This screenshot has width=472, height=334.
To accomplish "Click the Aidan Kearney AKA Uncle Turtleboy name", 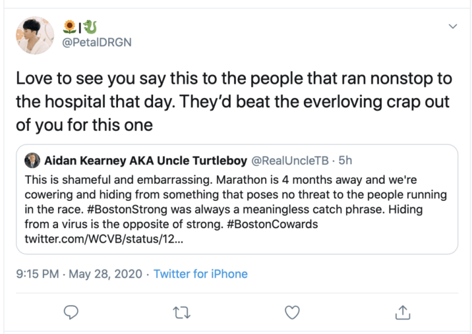I will tap(145, 162).
